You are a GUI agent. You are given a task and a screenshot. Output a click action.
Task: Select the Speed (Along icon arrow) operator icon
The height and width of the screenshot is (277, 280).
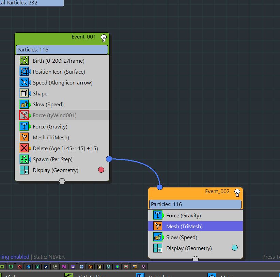pos(24,82)
